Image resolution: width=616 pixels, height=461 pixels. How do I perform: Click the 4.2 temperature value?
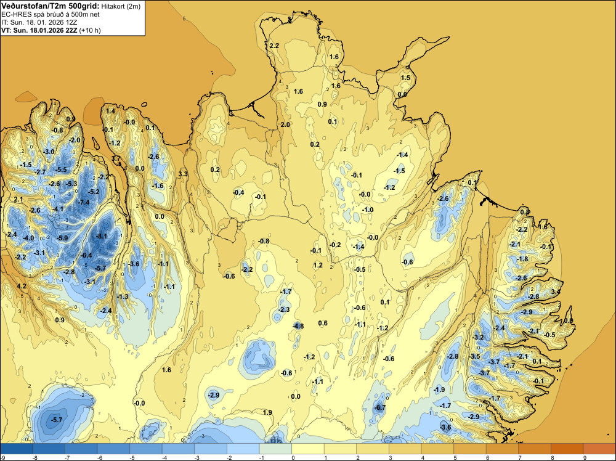[22, 286]
